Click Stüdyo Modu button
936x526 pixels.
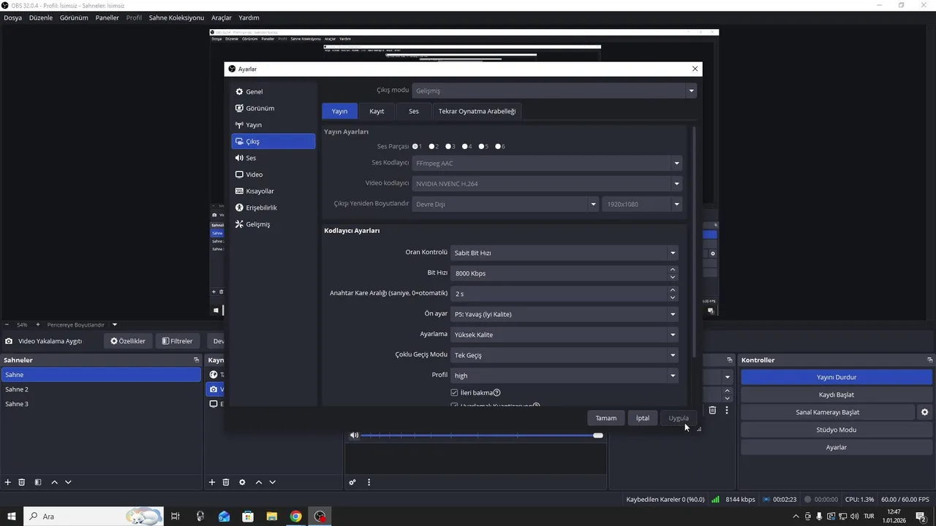click(x=837, y=430)
